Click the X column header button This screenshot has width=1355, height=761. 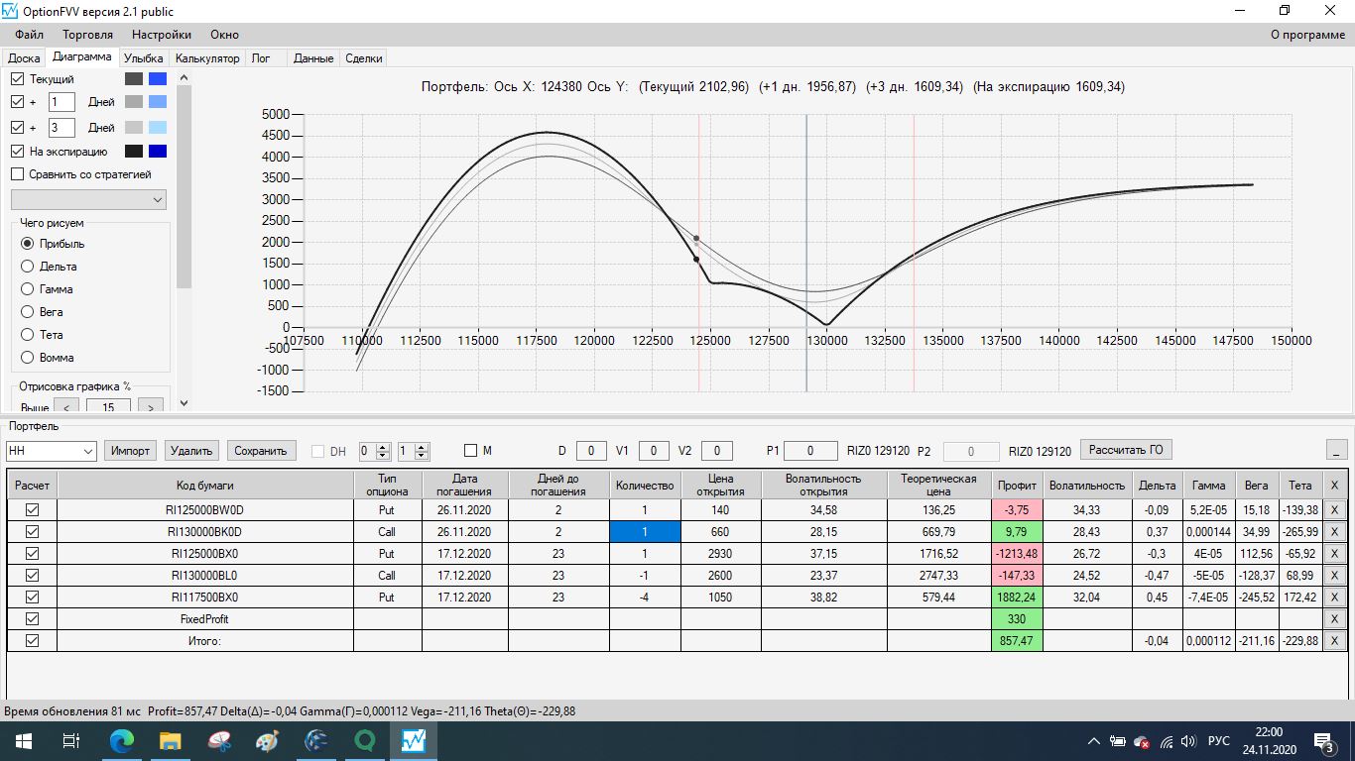click(1334, 486)
